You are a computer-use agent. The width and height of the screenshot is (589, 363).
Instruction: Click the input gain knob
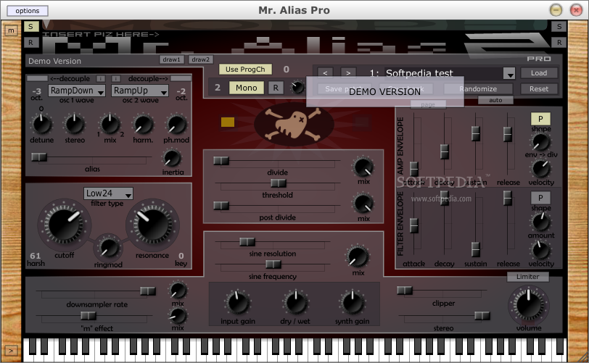point(237,303)
